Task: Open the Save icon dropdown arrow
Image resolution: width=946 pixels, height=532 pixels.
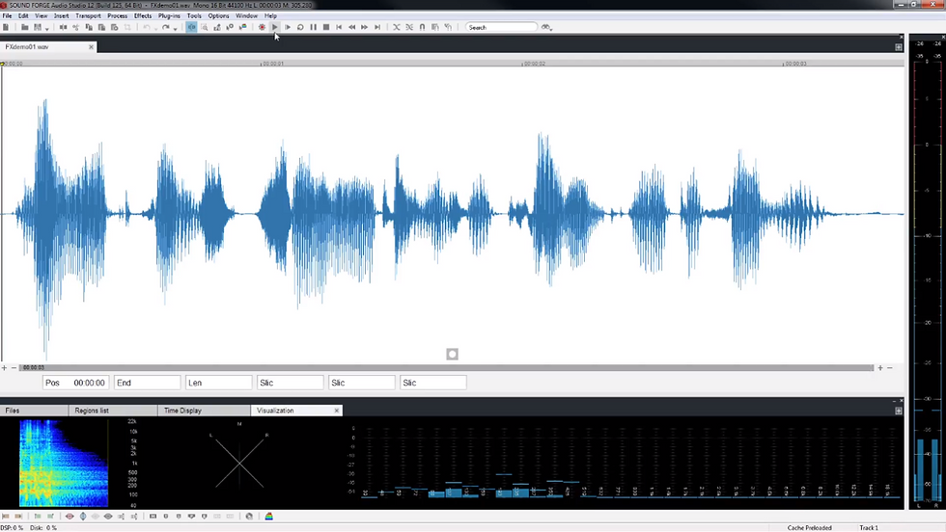Action: click(46, 28)
